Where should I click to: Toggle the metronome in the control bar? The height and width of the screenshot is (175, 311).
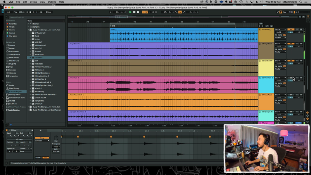tap(41, 12)
